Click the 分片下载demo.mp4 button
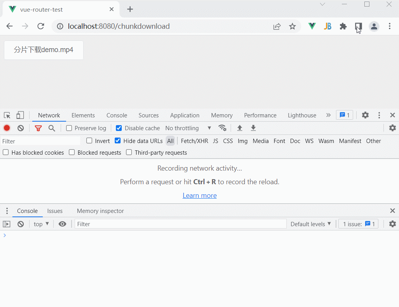This screenshot has height=307, width=399. 44,50
